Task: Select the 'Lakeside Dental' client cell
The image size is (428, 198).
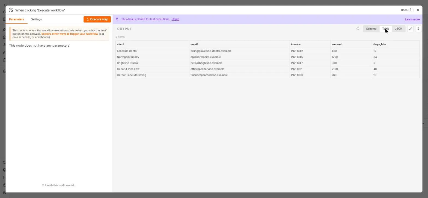Action: tap(152, 51)
